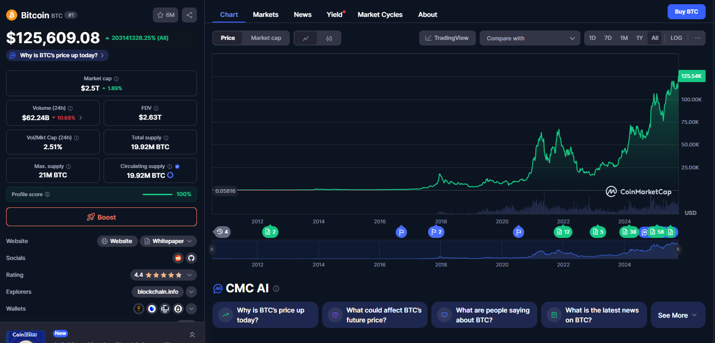715x343 pixels.
Task: Open the GitHub source code icon
Action: pyautogui.click(x=191, y=258)
